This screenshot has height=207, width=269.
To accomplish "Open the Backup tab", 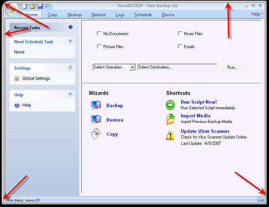I will click(74, 15).
